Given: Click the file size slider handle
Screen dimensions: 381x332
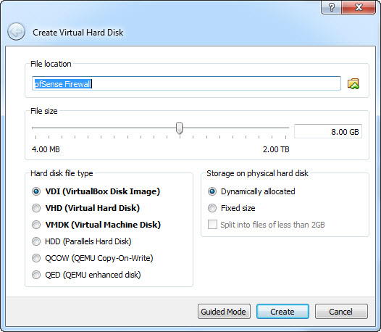Looking at the screenshot, I should coord(180,128).
